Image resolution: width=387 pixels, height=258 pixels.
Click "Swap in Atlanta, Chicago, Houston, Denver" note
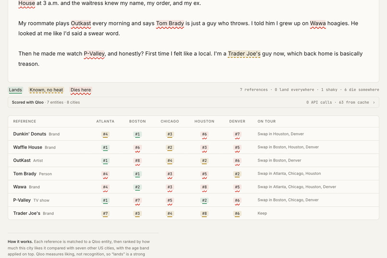tap(297, 186)
